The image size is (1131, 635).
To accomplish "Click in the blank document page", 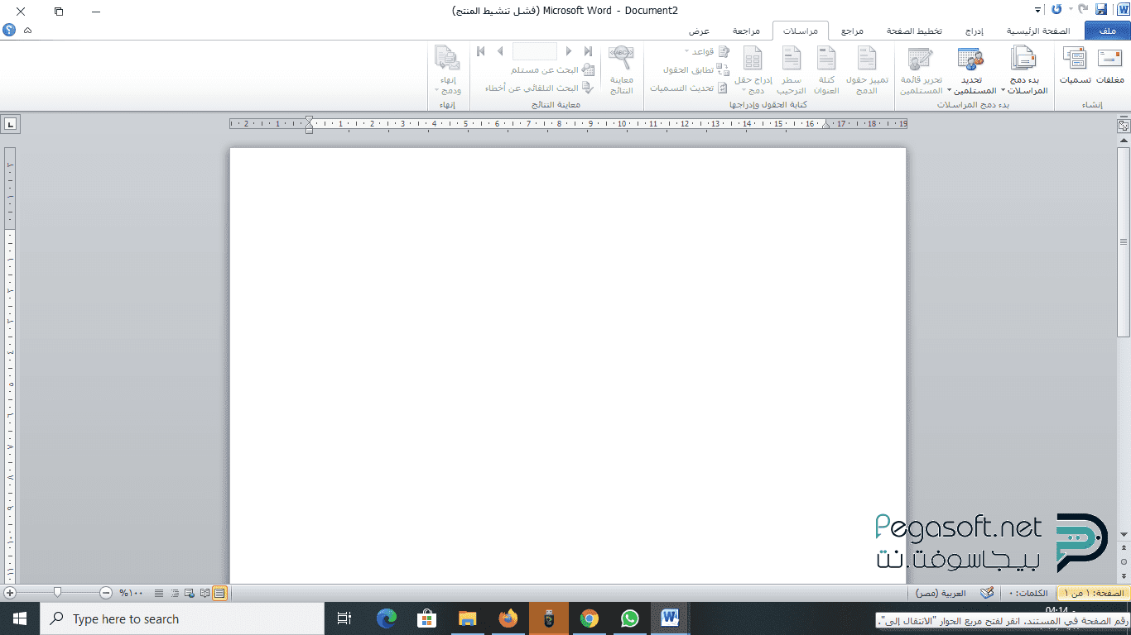I will click(568, 364).
